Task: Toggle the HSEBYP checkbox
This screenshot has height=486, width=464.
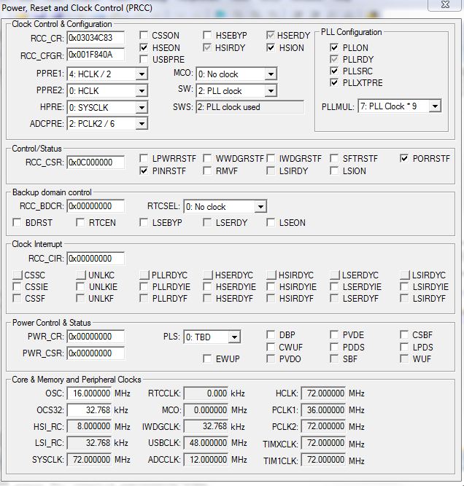Action: pyautogui.click(x=207, y=35)
